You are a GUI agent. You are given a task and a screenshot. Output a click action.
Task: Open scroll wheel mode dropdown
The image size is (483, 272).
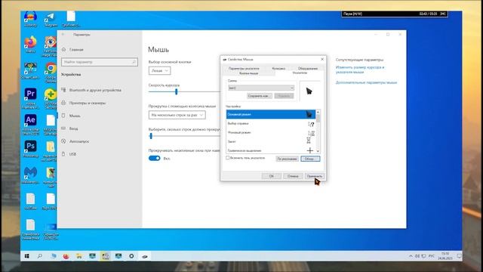[x=177, y=115]
